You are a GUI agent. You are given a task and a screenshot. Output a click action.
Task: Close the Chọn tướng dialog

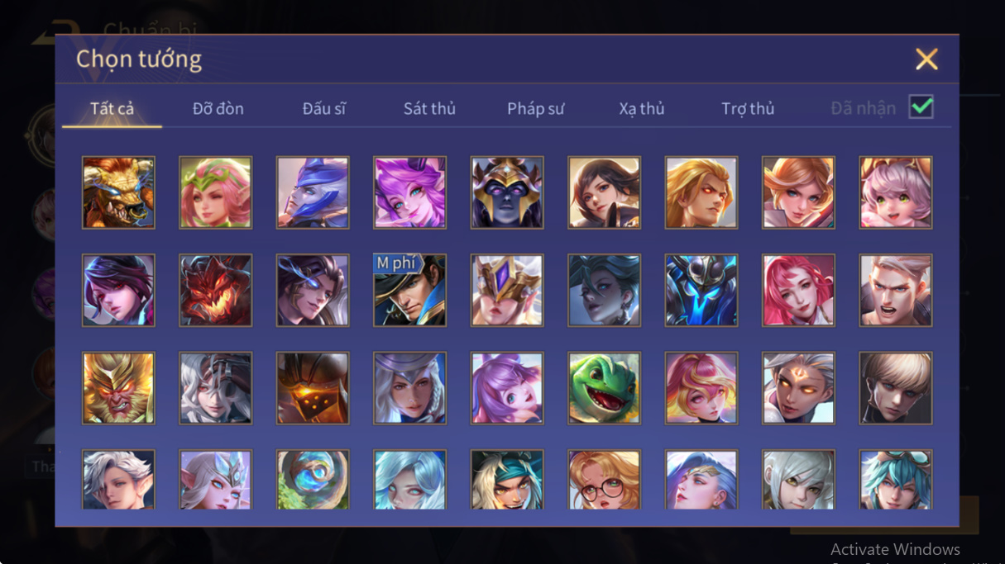[926, 59]
